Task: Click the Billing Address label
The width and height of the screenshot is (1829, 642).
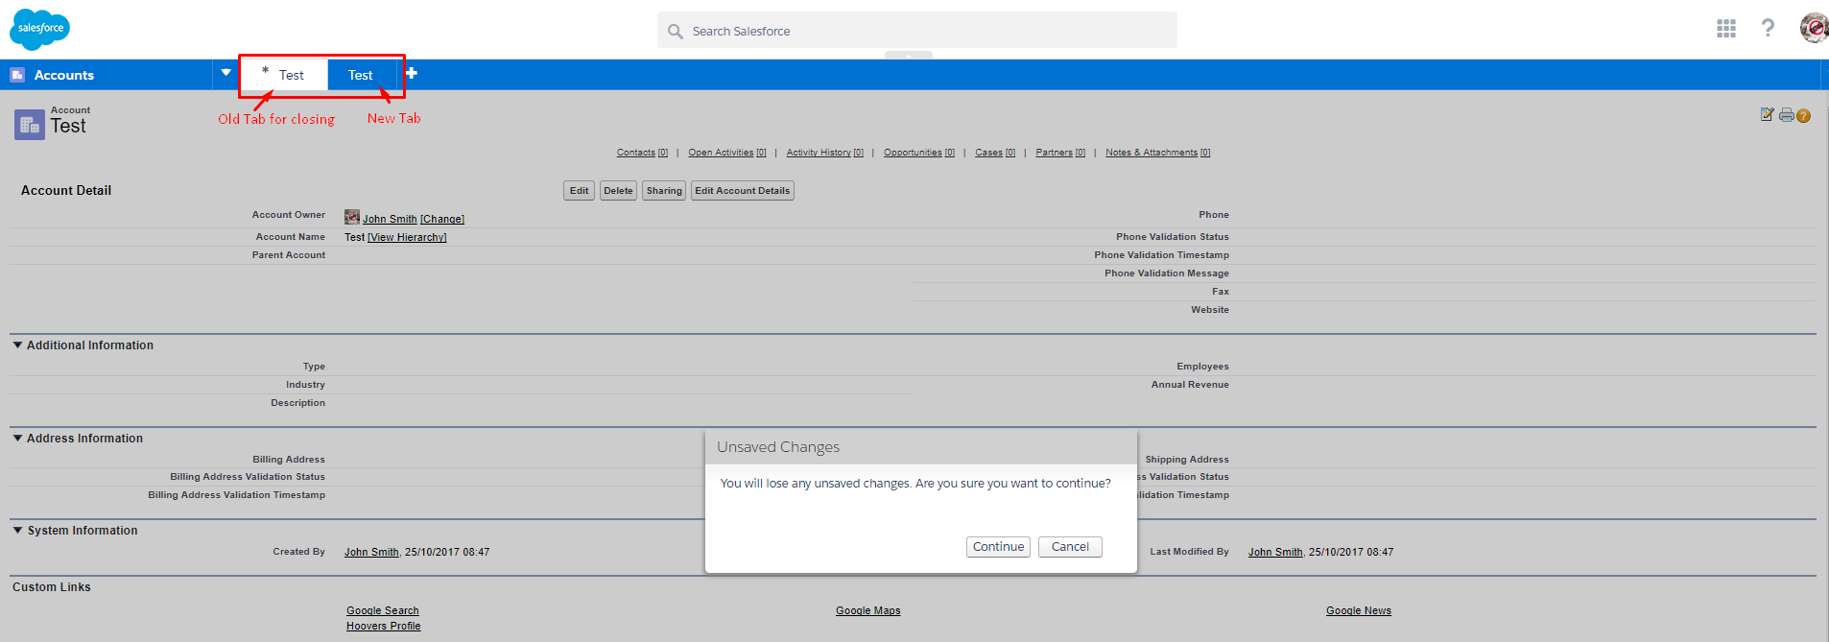Action: pyautogui.click(x=289, y=460)
